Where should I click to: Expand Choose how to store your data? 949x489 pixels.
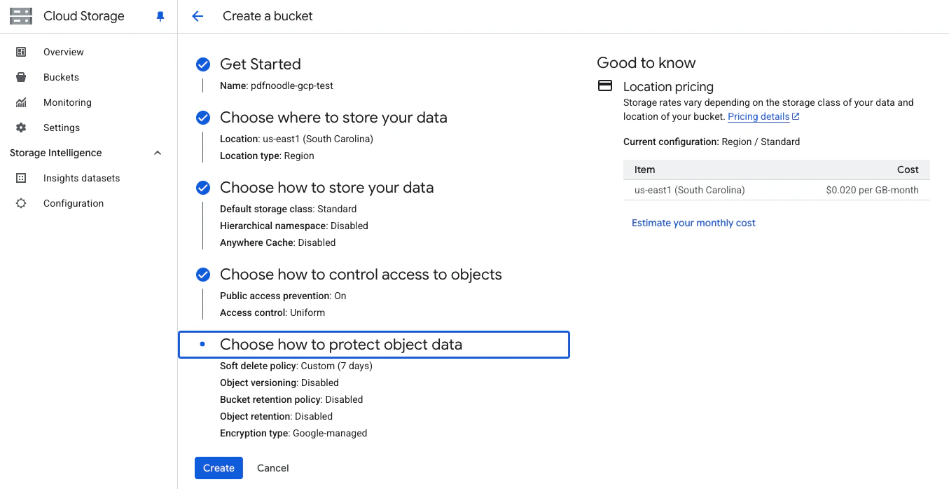(326, 187)
